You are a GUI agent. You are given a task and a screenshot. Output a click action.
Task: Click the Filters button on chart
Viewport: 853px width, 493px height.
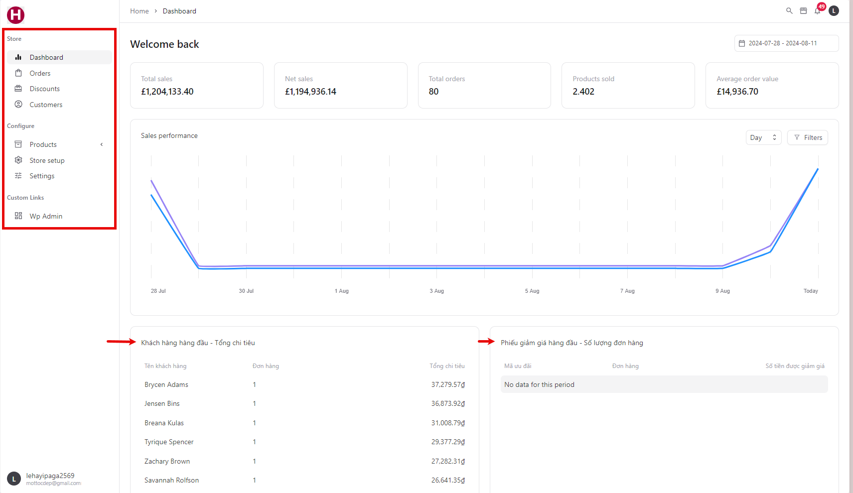(807, 137)
